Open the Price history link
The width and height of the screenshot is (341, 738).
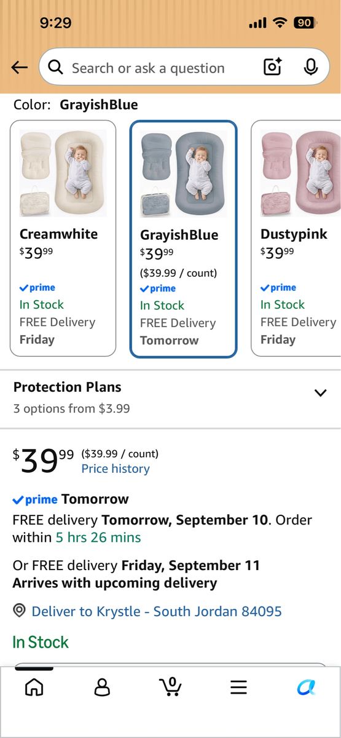[x=116, y=469]
